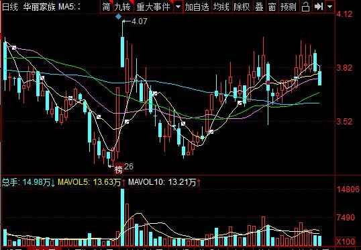361x250 pixels.
Task: Click the MA5 indicator label
Action: (68, 7)
